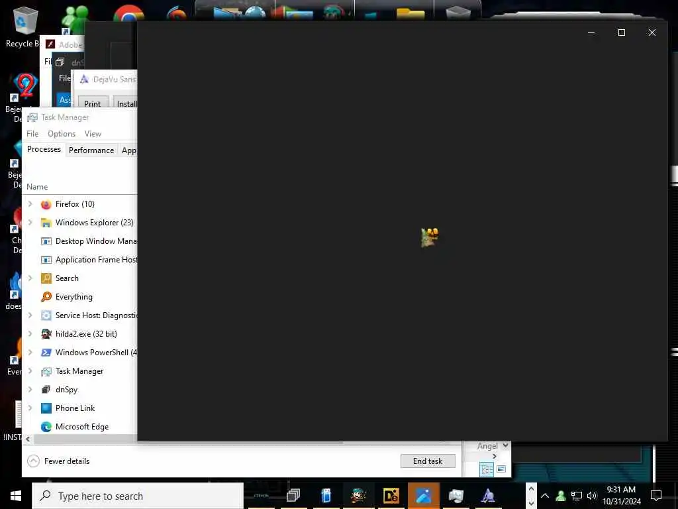Switch to the Processes tab
Screen dimensions: 678x509
point(44,149)
